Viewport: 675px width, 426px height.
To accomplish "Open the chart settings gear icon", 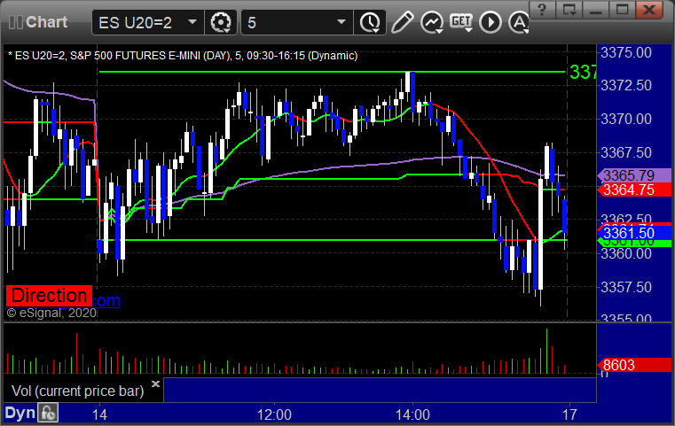I will pyautogui.click(x=221, y=22).
